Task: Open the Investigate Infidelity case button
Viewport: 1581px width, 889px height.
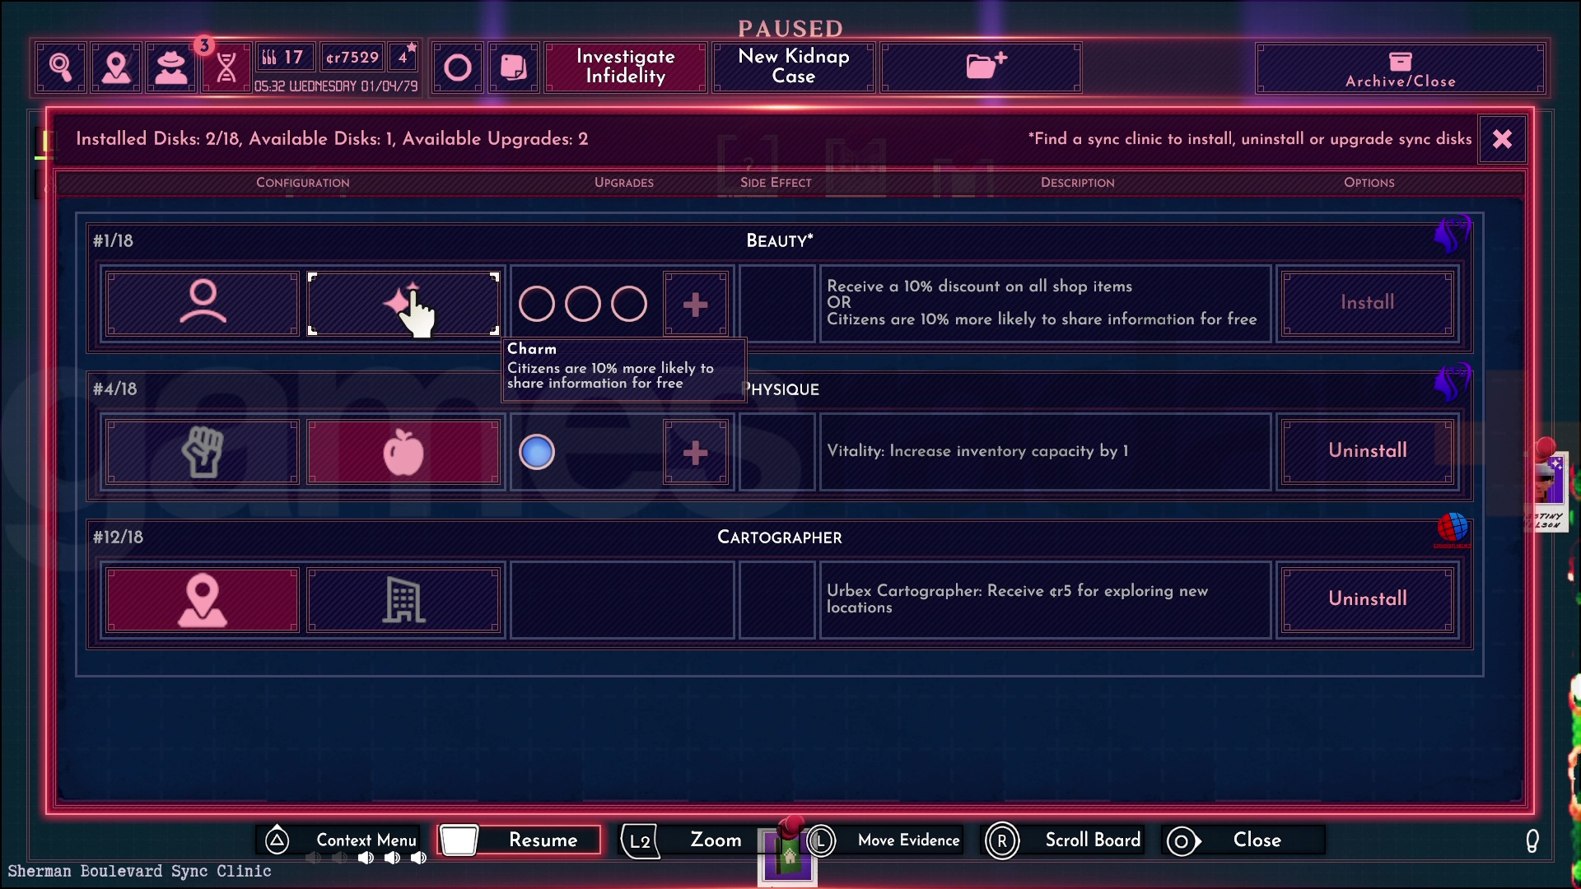Action: coord(624,66)
